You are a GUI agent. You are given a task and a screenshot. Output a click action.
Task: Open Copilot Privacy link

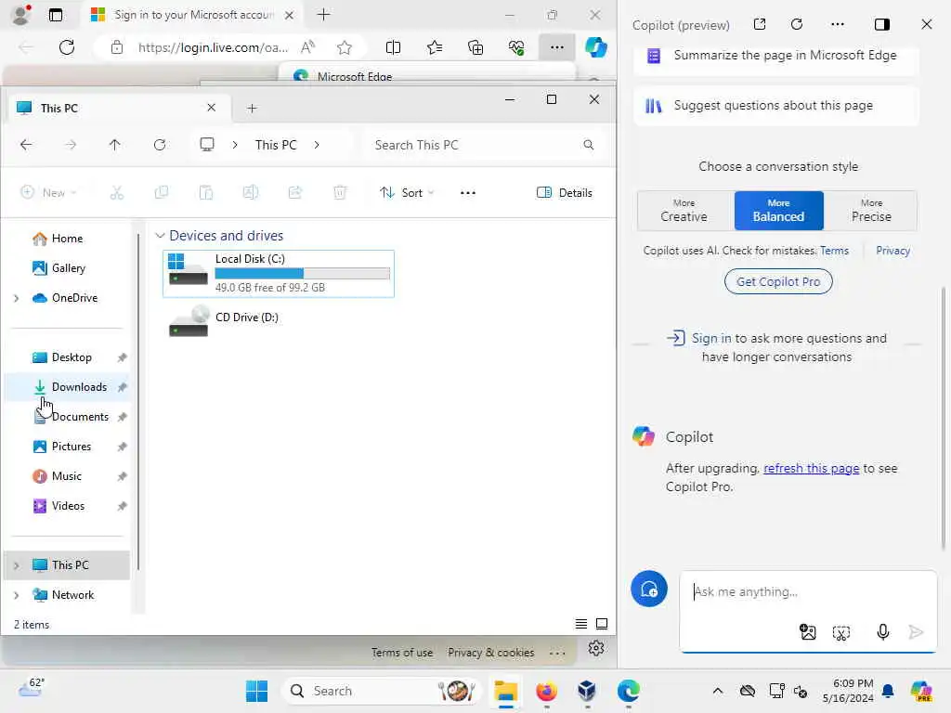coord(892,251)
